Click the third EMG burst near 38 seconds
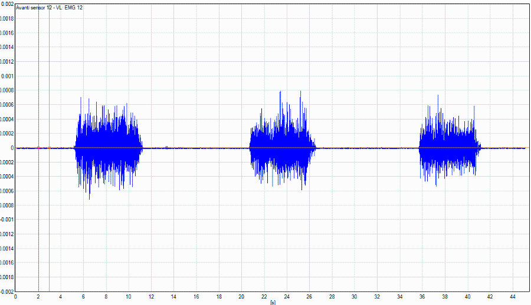The width and height of the screenshot is (531, 305). tap(450, 140)
